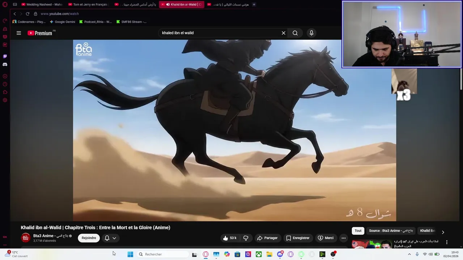Open Codenames bookmark
Image resolution: width=463 pixels, height=260 pixels.
[x=29, y=22]
